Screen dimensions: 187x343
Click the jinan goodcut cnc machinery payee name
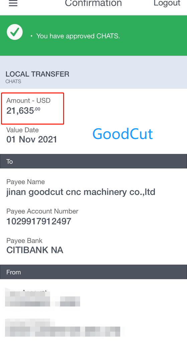tap(81, 192)
